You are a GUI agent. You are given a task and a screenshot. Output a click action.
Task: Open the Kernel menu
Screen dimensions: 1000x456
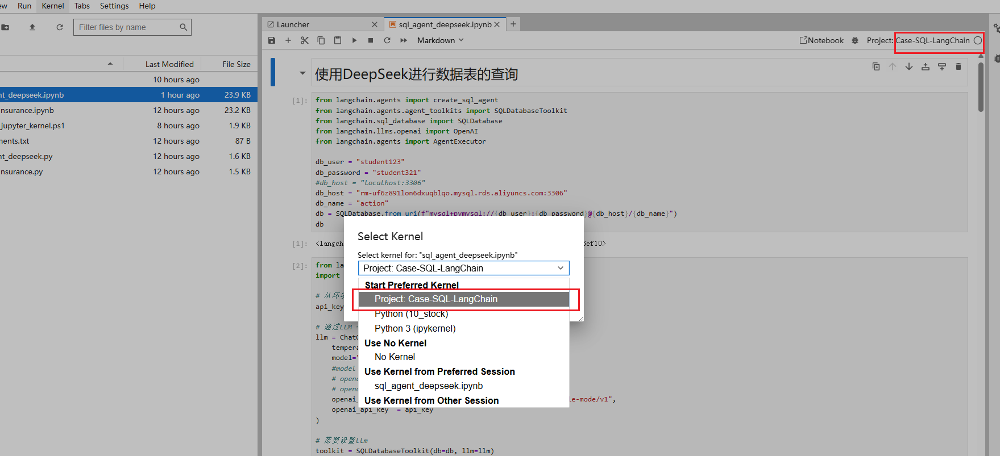[x=53, y=6]
